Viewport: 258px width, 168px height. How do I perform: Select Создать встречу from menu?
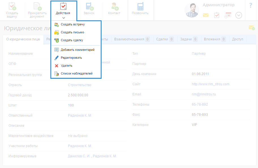(x=72, y=24)
